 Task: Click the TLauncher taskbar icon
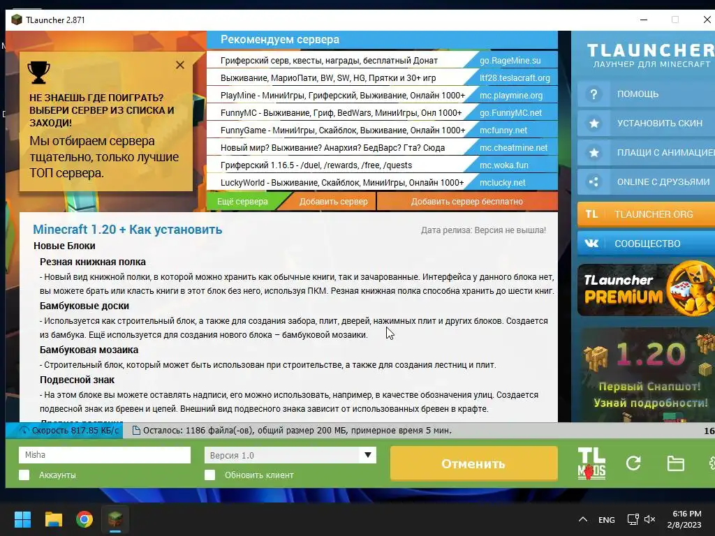click(115, 519)
